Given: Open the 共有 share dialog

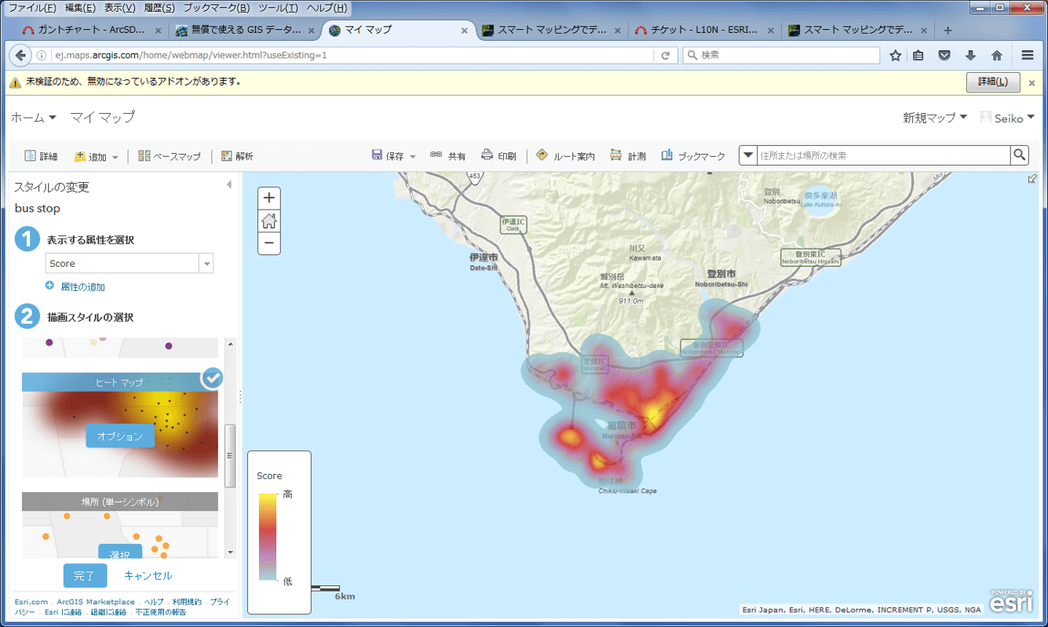Looking at the screenshot, I should click(x=447, y=156).
